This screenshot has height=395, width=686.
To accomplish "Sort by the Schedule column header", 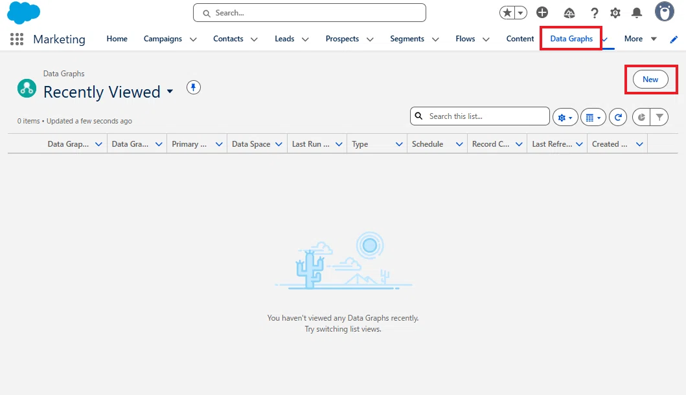I will click(428, 144).
